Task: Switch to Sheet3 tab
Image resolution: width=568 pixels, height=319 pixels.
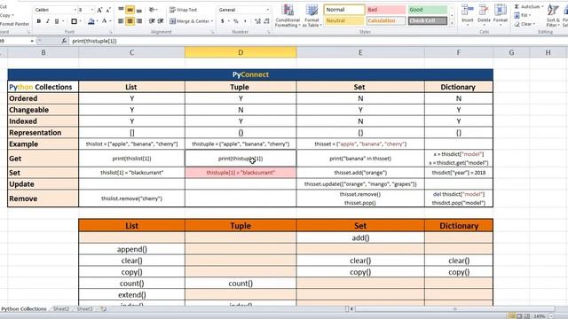Action: click(x=85, y=309)
